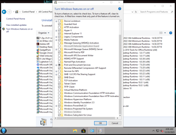The width and height of the screenshot is (176, 135).
Task: Expand the Print and Document Services node
Action: (56, 65)
